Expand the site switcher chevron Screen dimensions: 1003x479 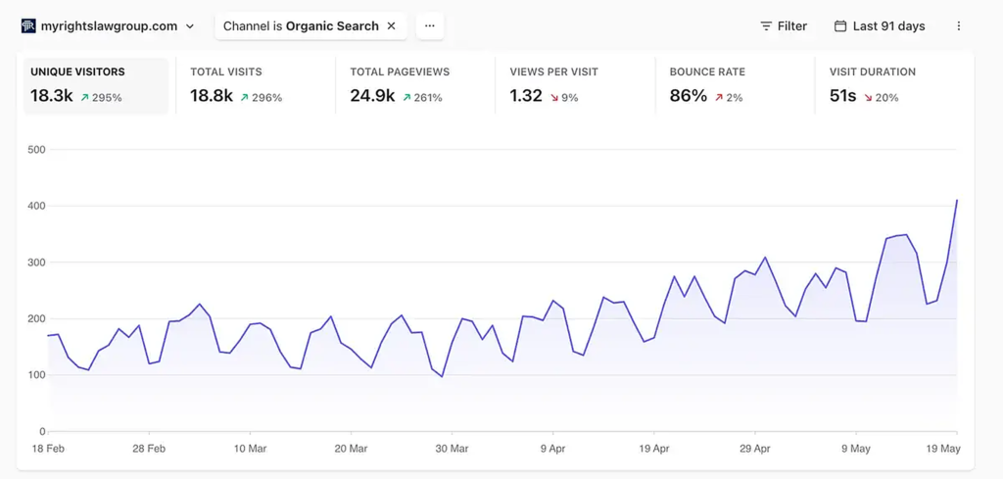(190, 26)
